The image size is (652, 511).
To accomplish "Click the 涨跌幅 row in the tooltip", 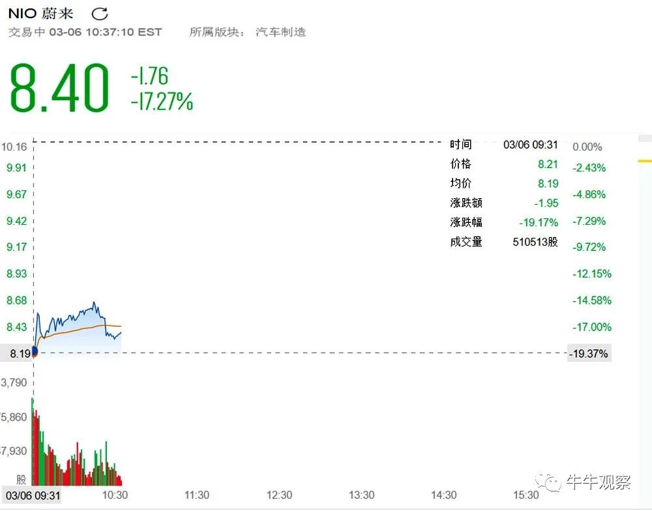I will (x=504, y=222).
